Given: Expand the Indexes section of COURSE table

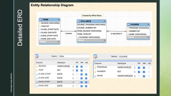Looking at the screenshot, I should click(x=148, y=37).
